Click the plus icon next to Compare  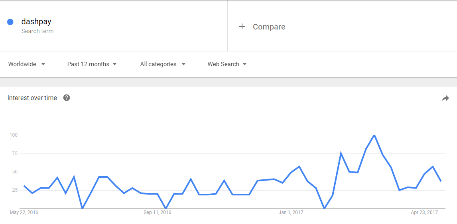242,27
